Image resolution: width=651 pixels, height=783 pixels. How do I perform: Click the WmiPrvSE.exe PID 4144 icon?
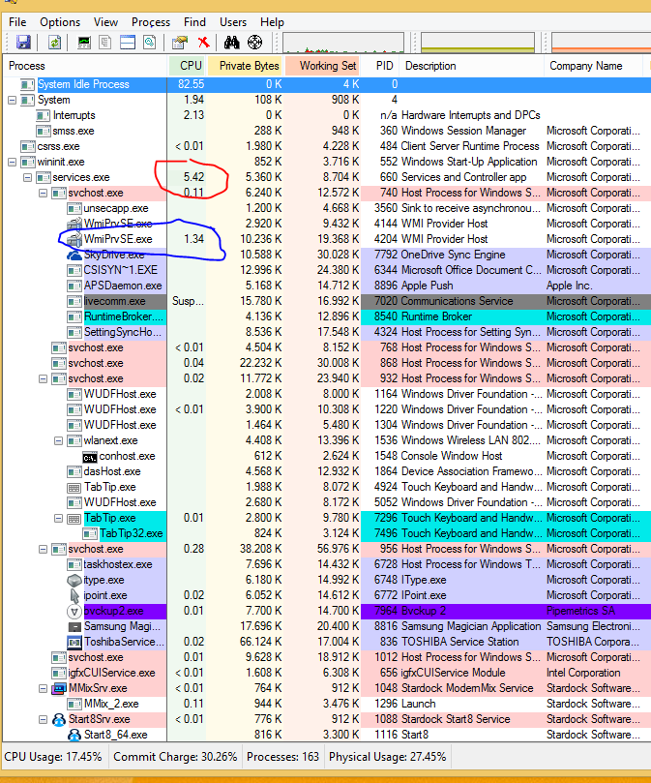click(x=74, y=224)
